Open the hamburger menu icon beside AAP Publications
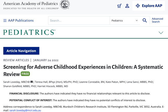Viewport: 168px width, 112px height. click(x=5, y=20)
